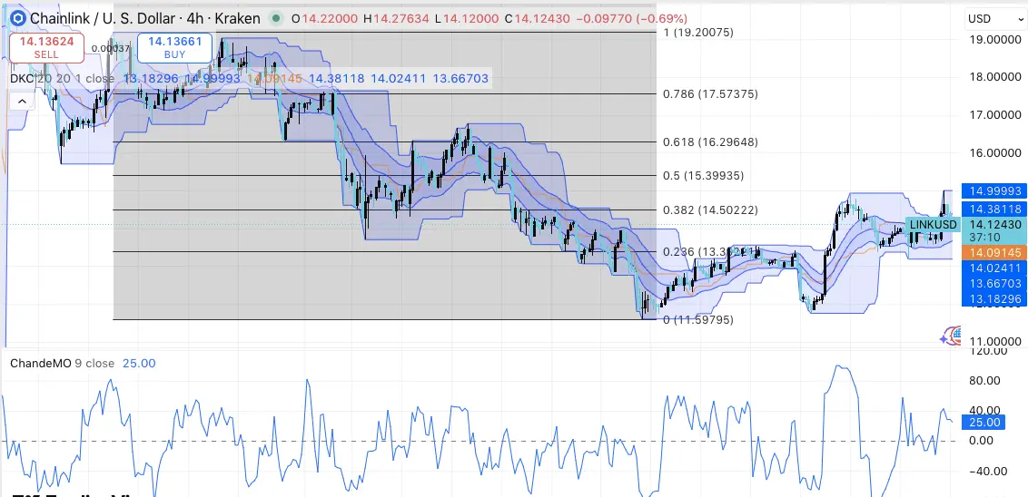Click the 25.00 ChandeMO axis value label
The height and width of the screenshot is (497, 1028).
pos(984,423)
